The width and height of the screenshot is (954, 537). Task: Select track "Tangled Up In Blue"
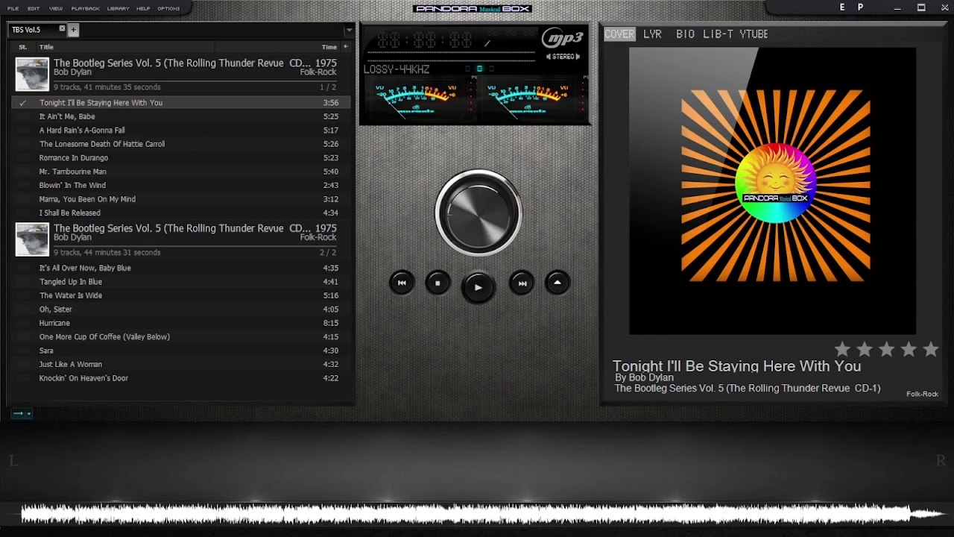pyautogui.click(x=181, y=282)
